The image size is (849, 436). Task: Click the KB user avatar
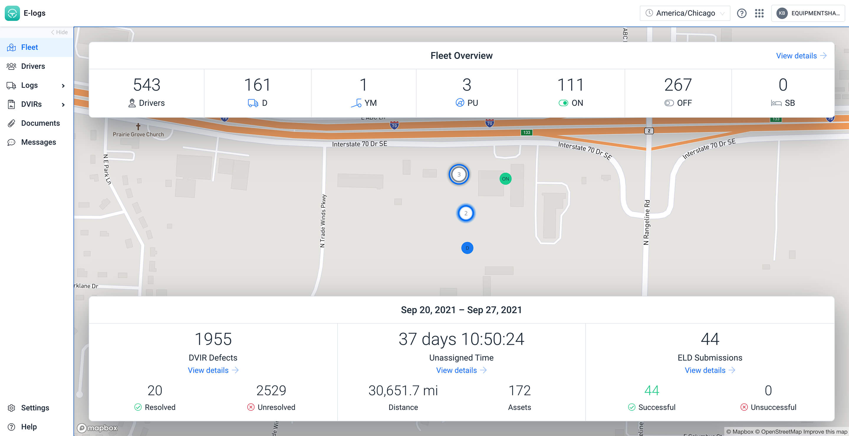[782, 13]
